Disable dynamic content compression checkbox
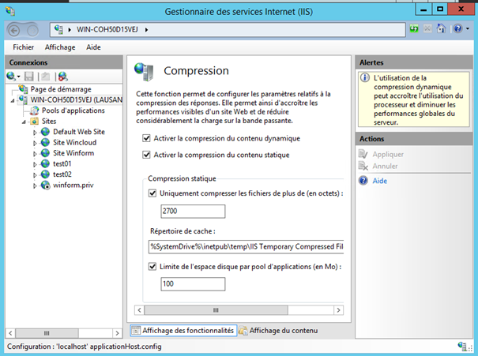The height and width of the screenshot is (356, 478). (x=146, y=138)
